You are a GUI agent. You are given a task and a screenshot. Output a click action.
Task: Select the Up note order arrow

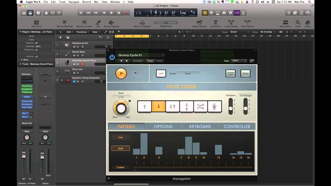(145, 106)
